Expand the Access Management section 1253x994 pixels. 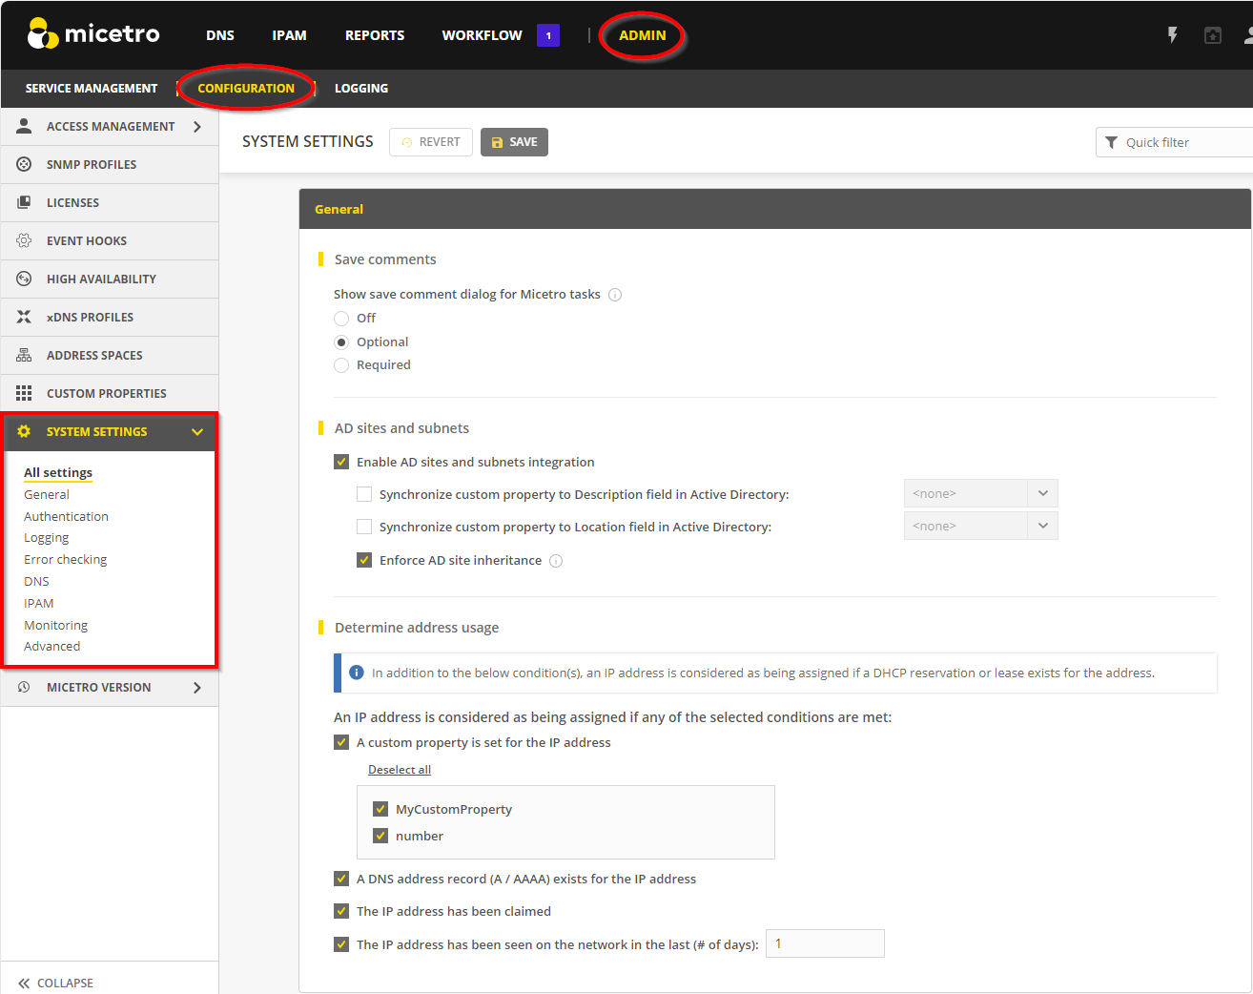(197, 126)
